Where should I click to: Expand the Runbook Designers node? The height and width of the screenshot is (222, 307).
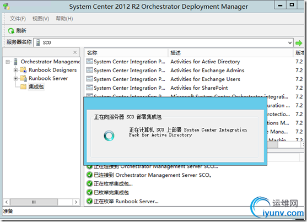pos(15,70)
